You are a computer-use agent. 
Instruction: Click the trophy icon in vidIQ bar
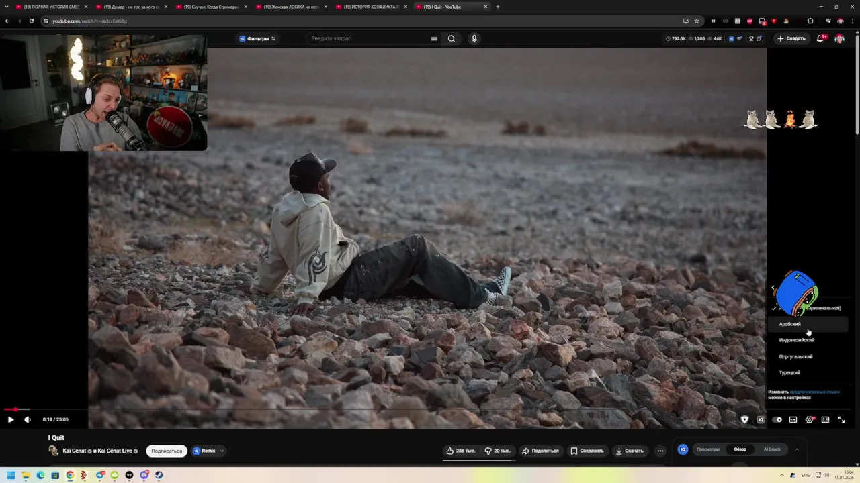coord(751,38)
